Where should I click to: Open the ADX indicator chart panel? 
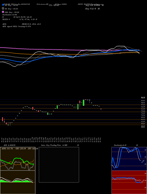coord(18,159)
